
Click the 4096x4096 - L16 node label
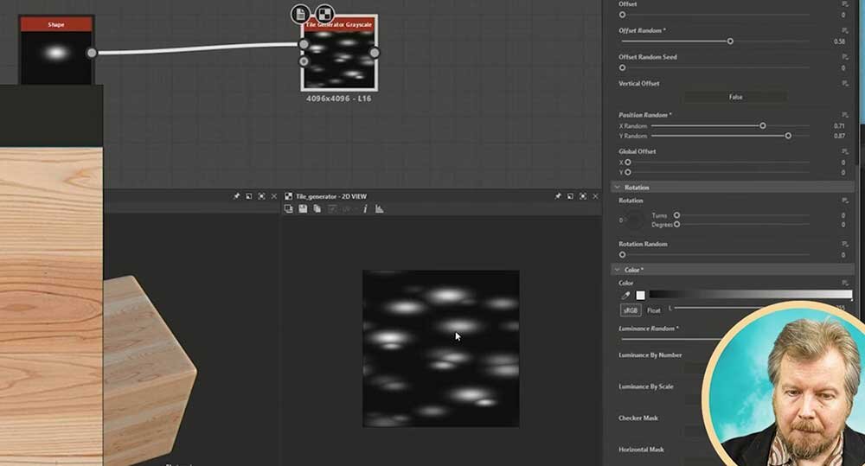[x=339, y=99]
